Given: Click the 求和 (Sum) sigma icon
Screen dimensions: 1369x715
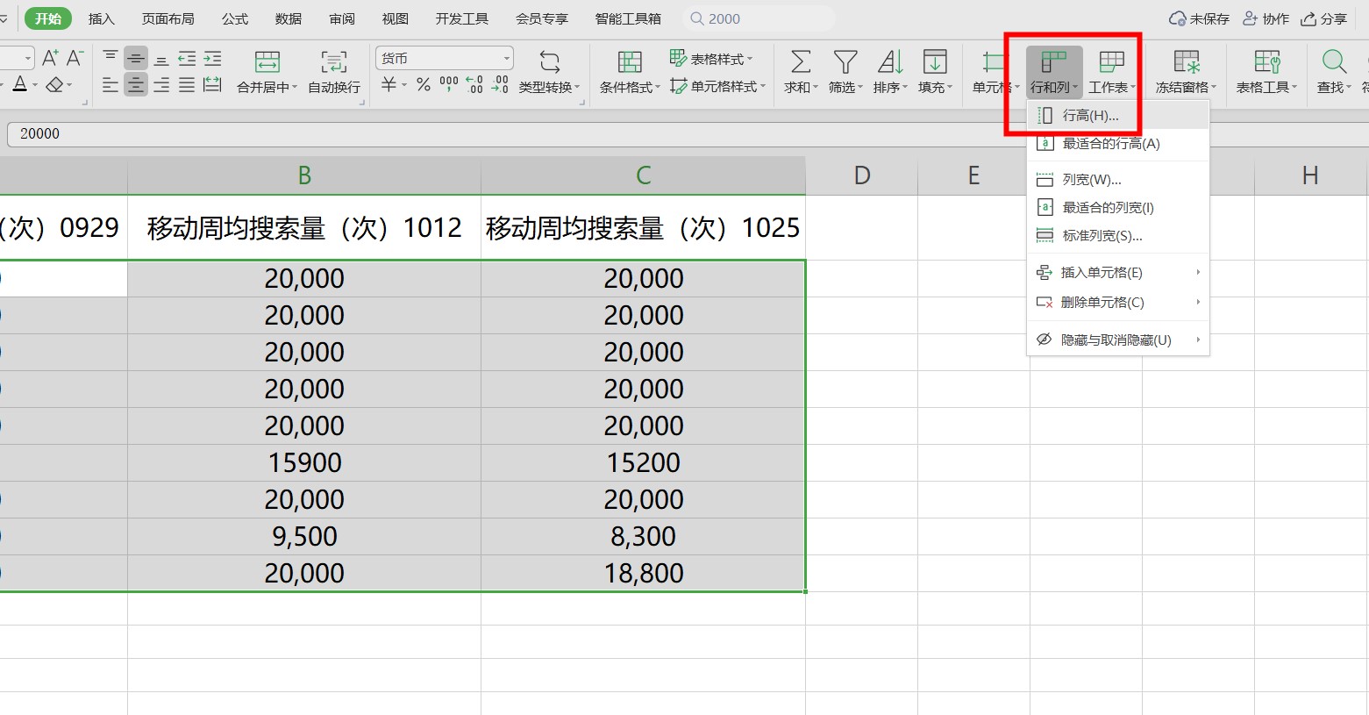Looking at the screenshot, I should [800, 62].
